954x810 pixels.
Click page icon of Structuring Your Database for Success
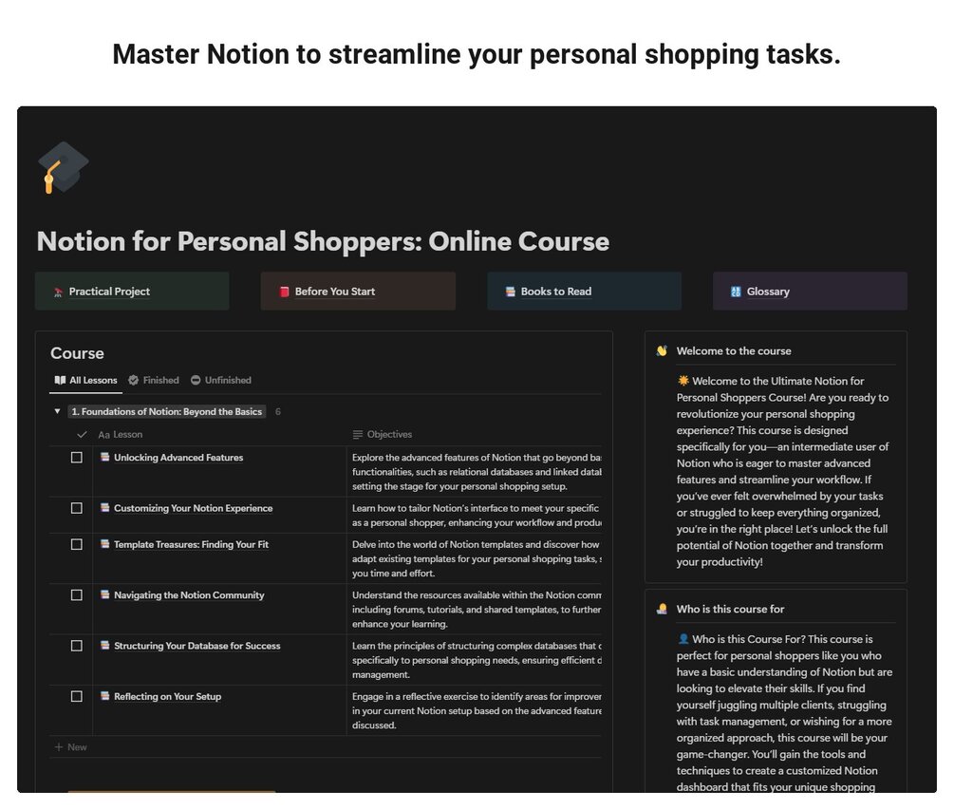pyautogui.click(x=105, y=645)
